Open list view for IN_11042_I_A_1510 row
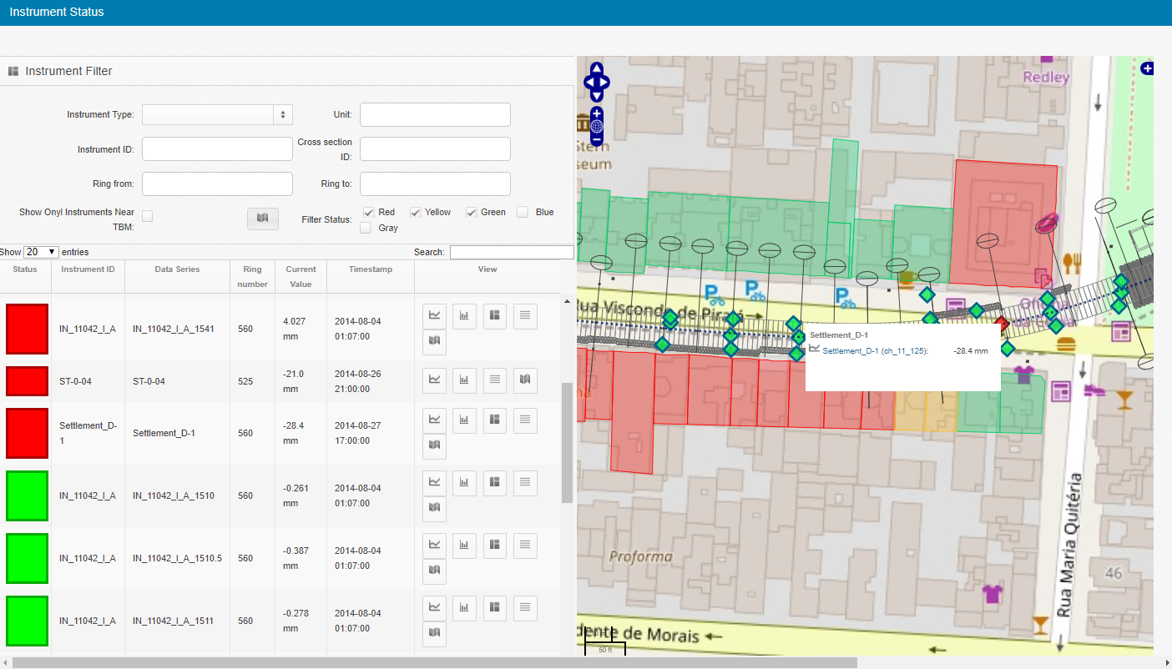 [x=524, y=482]
